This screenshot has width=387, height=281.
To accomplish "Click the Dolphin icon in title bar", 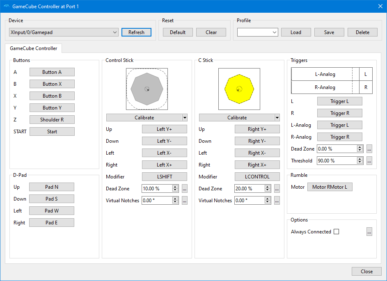I will (6, 6).
